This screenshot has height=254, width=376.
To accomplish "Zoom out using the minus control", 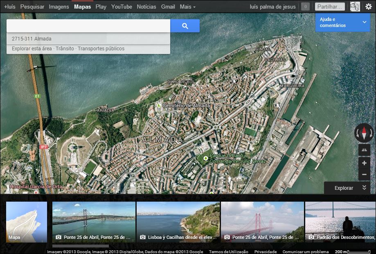I will 364,174.
